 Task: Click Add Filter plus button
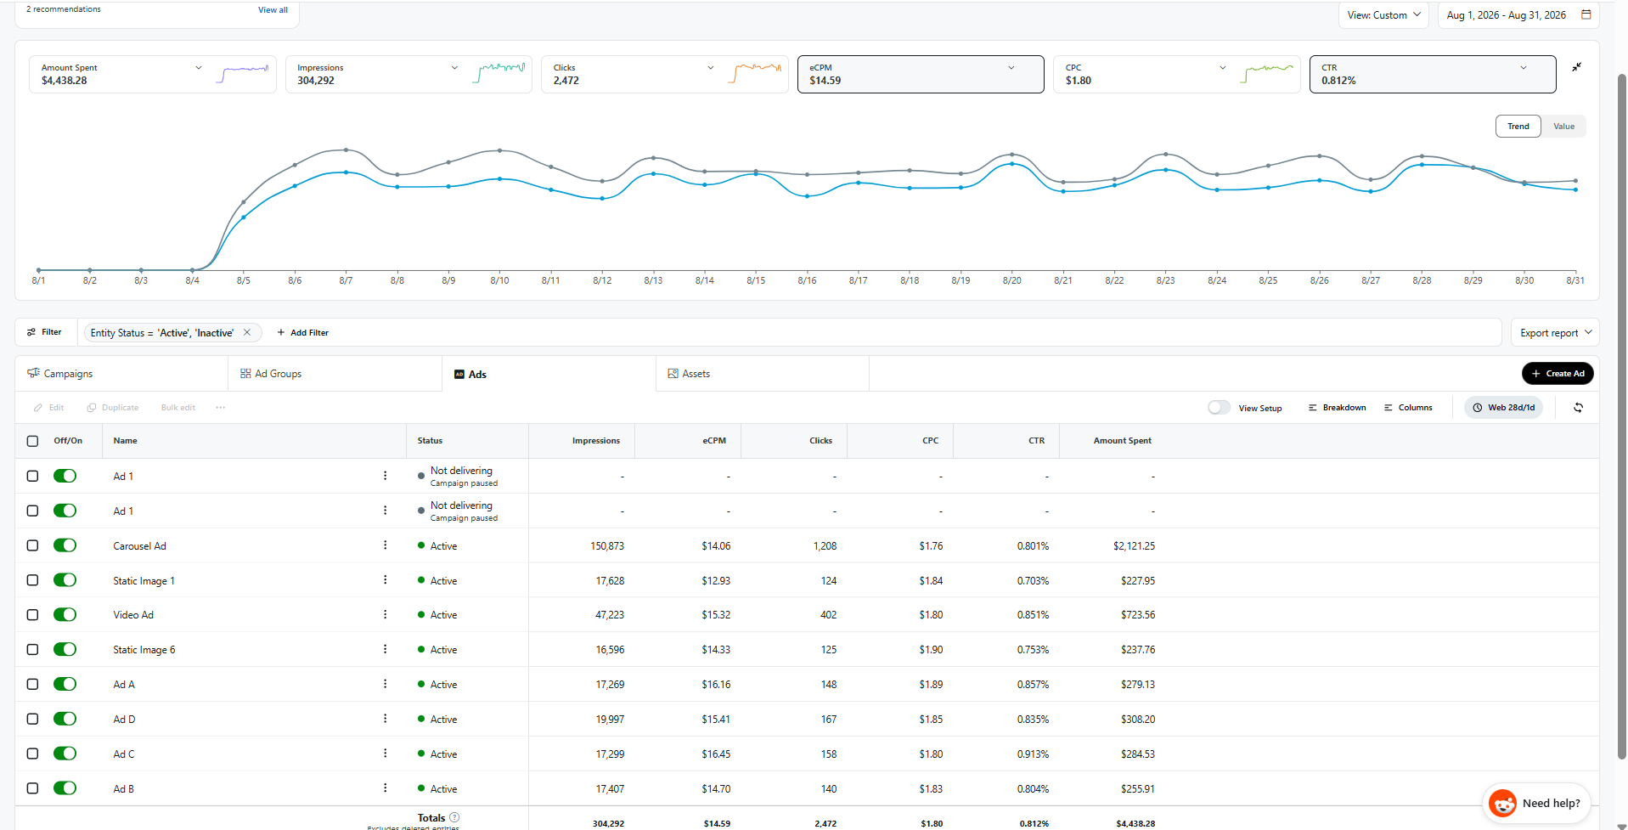tap(303, 332)
